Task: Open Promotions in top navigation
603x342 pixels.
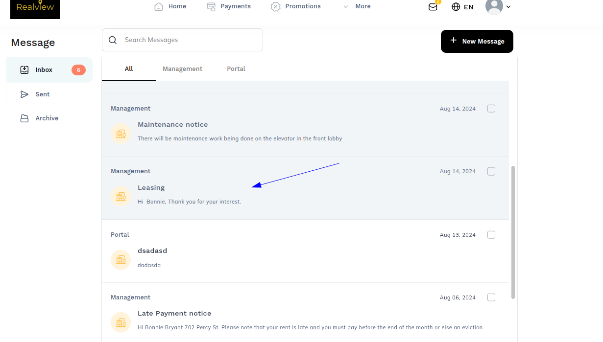Action: pyautogui.click(x=296, y=6)
